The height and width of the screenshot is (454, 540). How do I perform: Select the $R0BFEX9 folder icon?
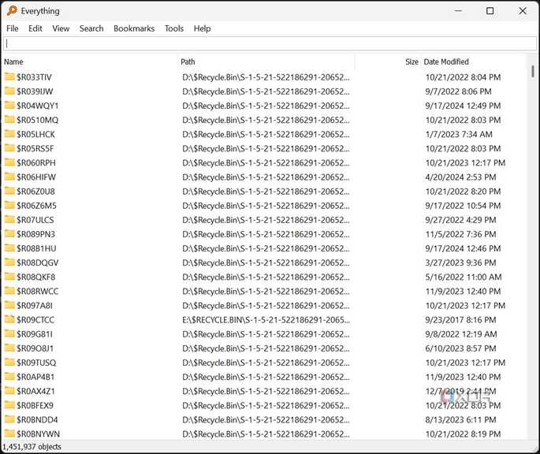[x=9, y=405]
